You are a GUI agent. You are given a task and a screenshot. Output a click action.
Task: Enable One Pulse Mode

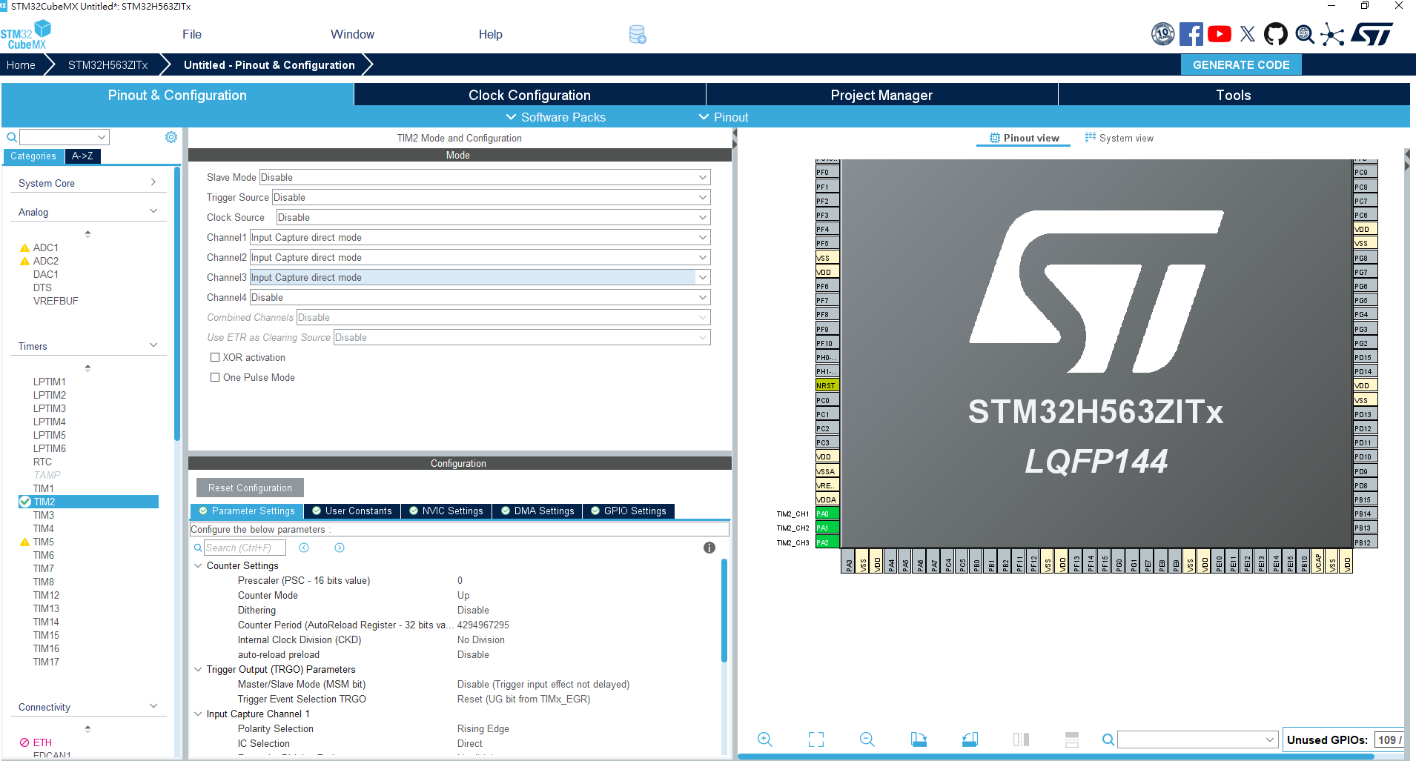[216, 377]
